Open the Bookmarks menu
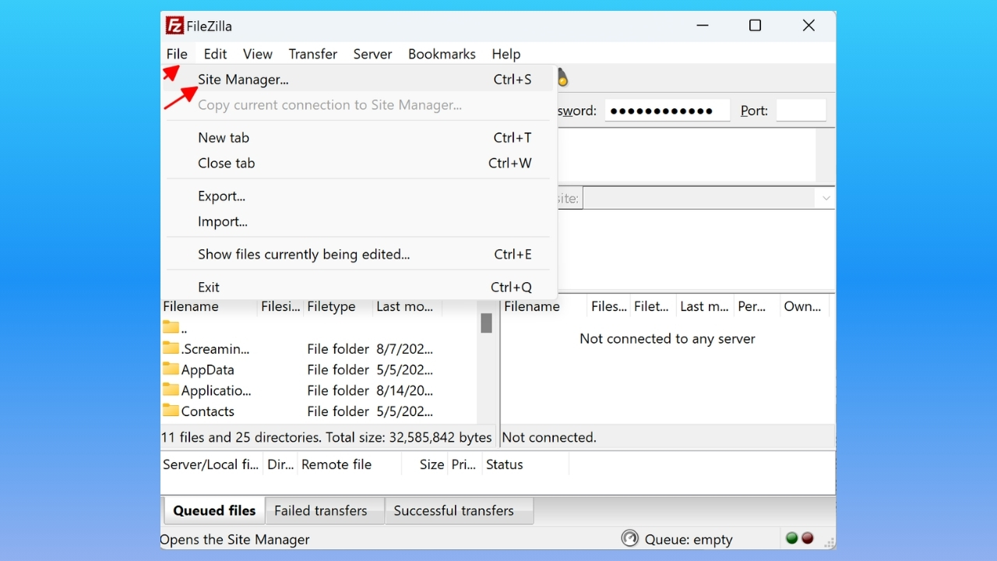This screenshot has height=561, width=997. (442, 54)
